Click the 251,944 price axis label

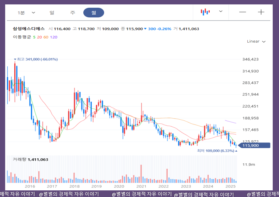(250, 94)
